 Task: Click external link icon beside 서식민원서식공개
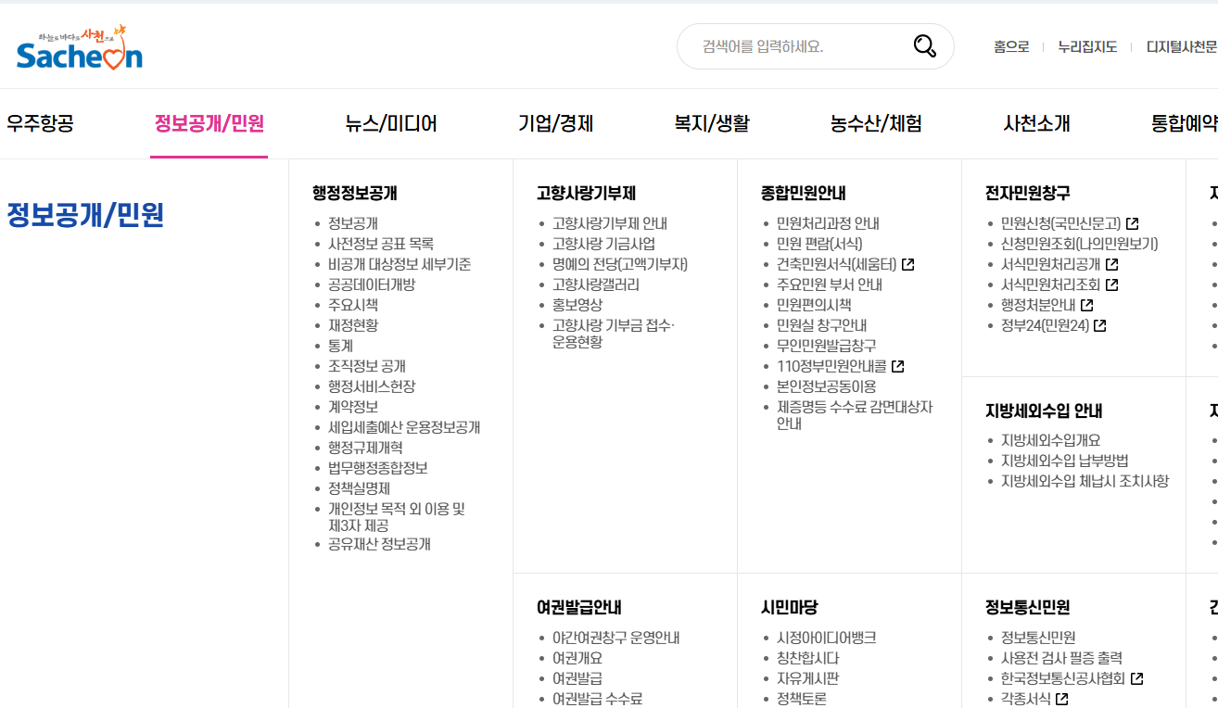pos(1111,264)
